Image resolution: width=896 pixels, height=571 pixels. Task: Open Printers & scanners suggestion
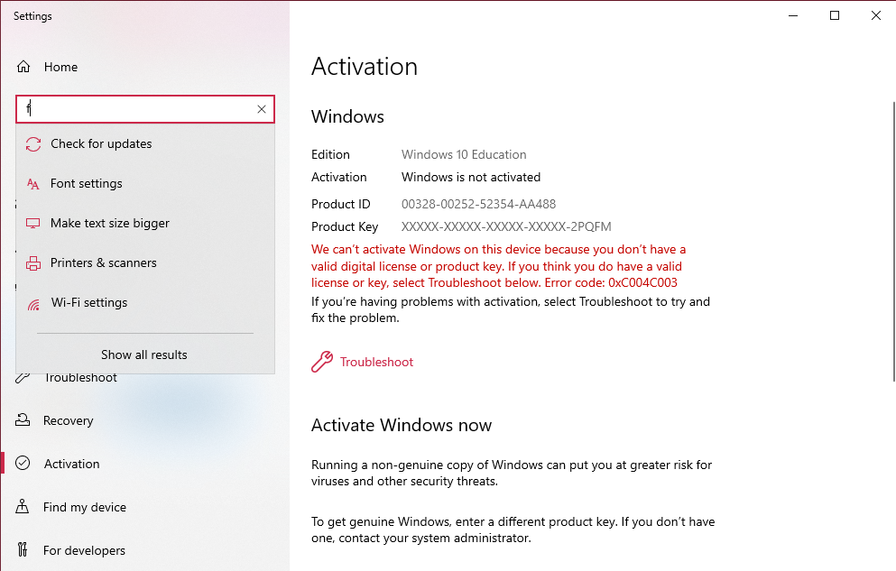[145, 262]
